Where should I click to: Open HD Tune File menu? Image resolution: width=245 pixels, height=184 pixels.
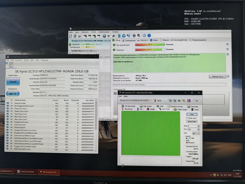pos(120,96)
